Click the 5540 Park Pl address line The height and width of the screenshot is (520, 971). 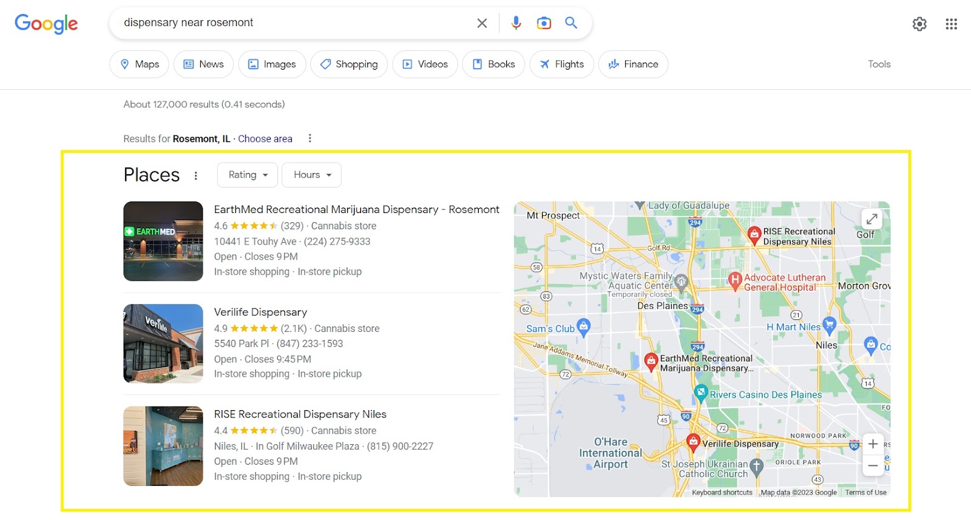[x=242, y=343]
